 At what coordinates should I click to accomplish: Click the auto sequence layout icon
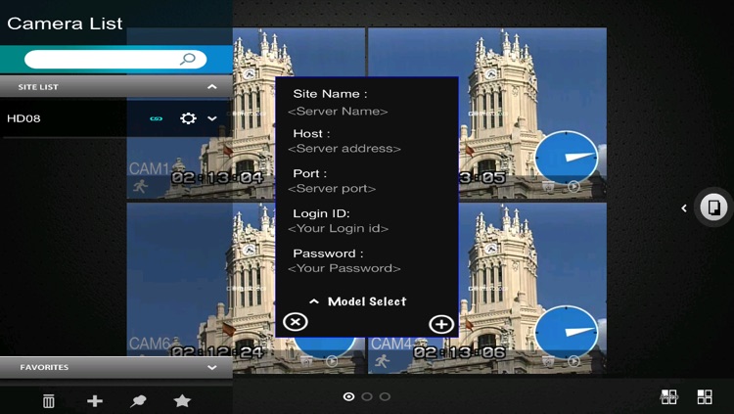tap(668, 397)
